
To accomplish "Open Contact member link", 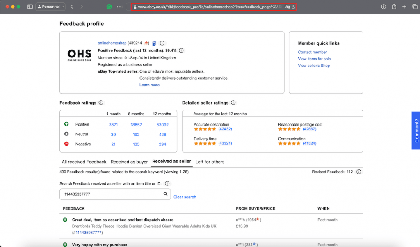I will [312, 52].
